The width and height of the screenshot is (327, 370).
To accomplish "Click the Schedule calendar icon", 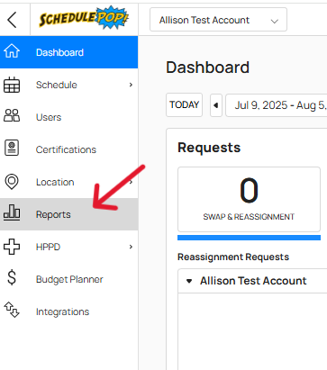I will 12,85.
